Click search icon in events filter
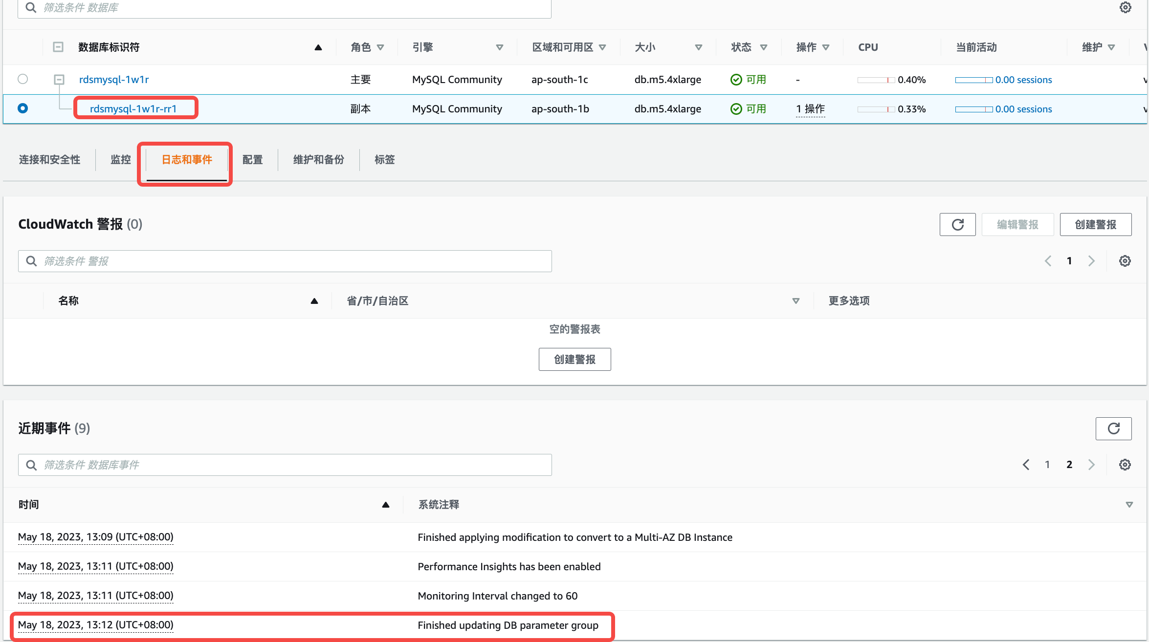The height and width of the screenshot is (642, 1149). coord(31,465)
